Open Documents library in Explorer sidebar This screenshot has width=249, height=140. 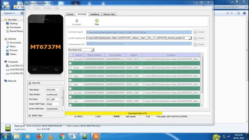[x=15, y=42]
